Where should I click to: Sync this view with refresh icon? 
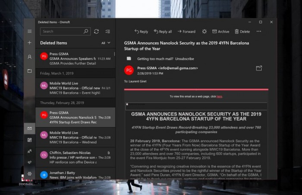(96, 31)
